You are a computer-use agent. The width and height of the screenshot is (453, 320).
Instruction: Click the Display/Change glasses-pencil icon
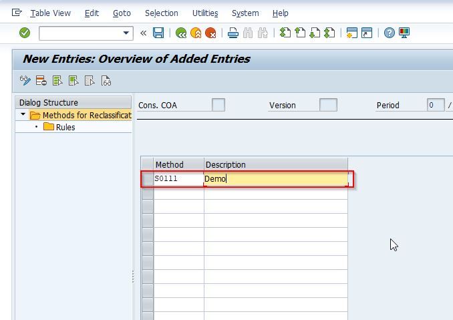coord(25,81)
